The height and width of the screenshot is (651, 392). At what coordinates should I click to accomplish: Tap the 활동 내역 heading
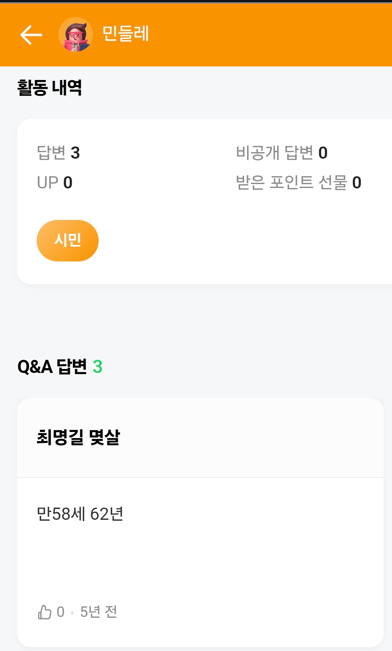(x=50, y=87)
